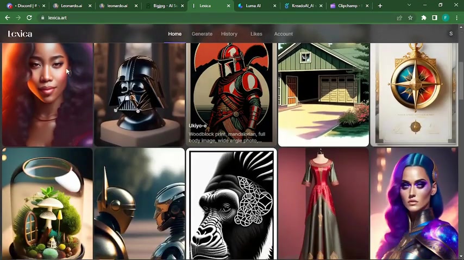The image size is (464, 260).
Task: Bookmark this page with the star icon
Action: pyautogui.click(x=410, y=18)
